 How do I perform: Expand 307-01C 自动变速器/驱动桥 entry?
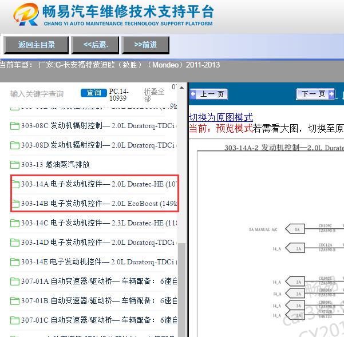[99, 320]
